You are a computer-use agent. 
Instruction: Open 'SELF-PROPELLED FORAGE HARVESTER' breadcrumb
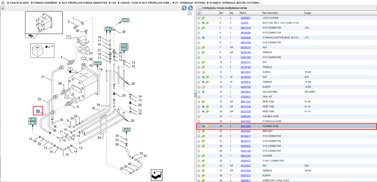[85, 3]
